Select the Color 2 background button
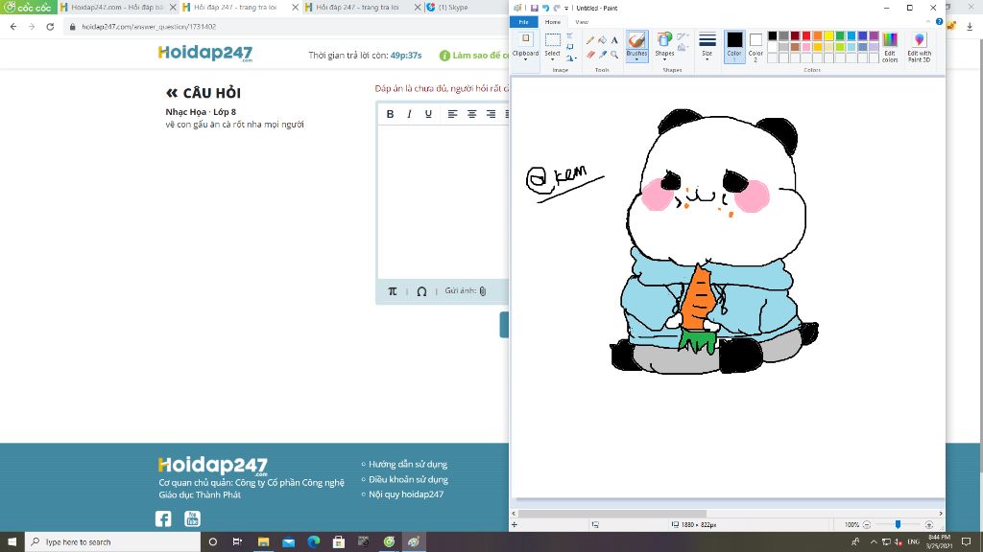Viewport: 983px width, 552px height. (x=755, y=48)
